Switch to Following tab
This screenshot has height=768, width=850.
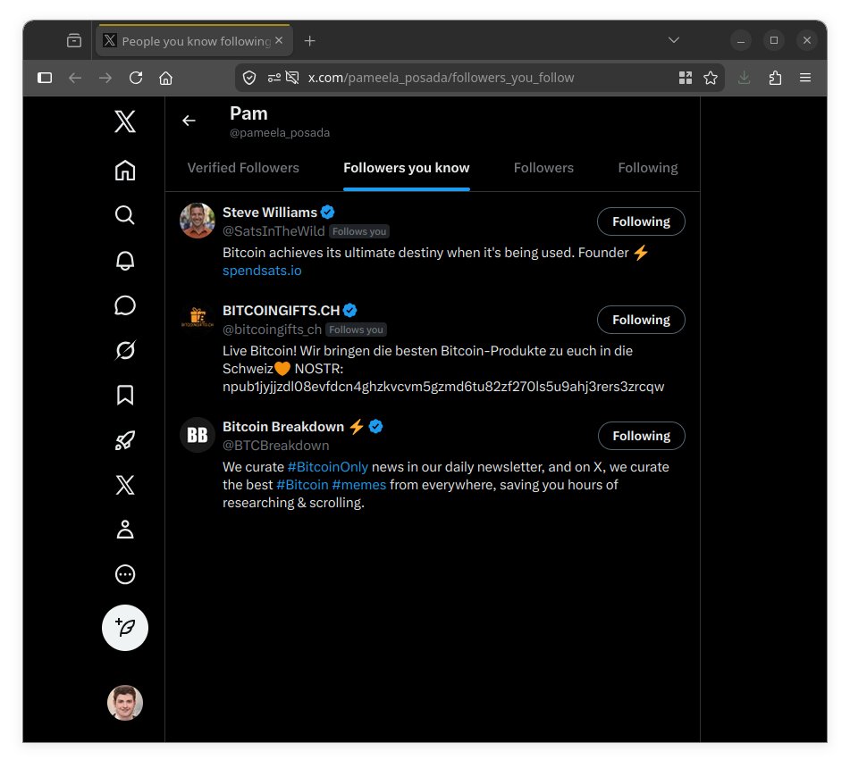648,168
